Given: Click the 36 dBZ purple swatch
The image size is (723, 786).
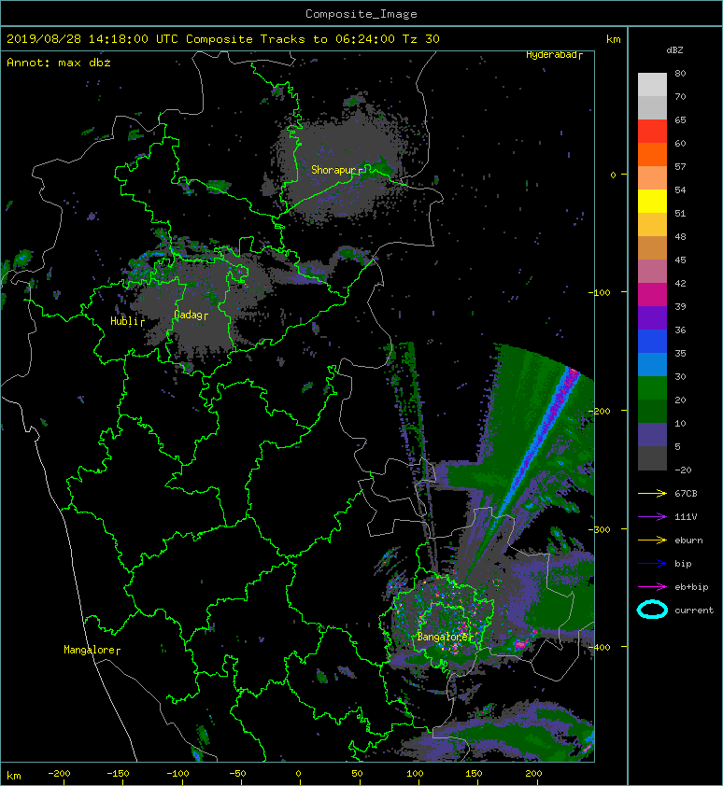Looking at the screenshot, I should coord(652,317).
